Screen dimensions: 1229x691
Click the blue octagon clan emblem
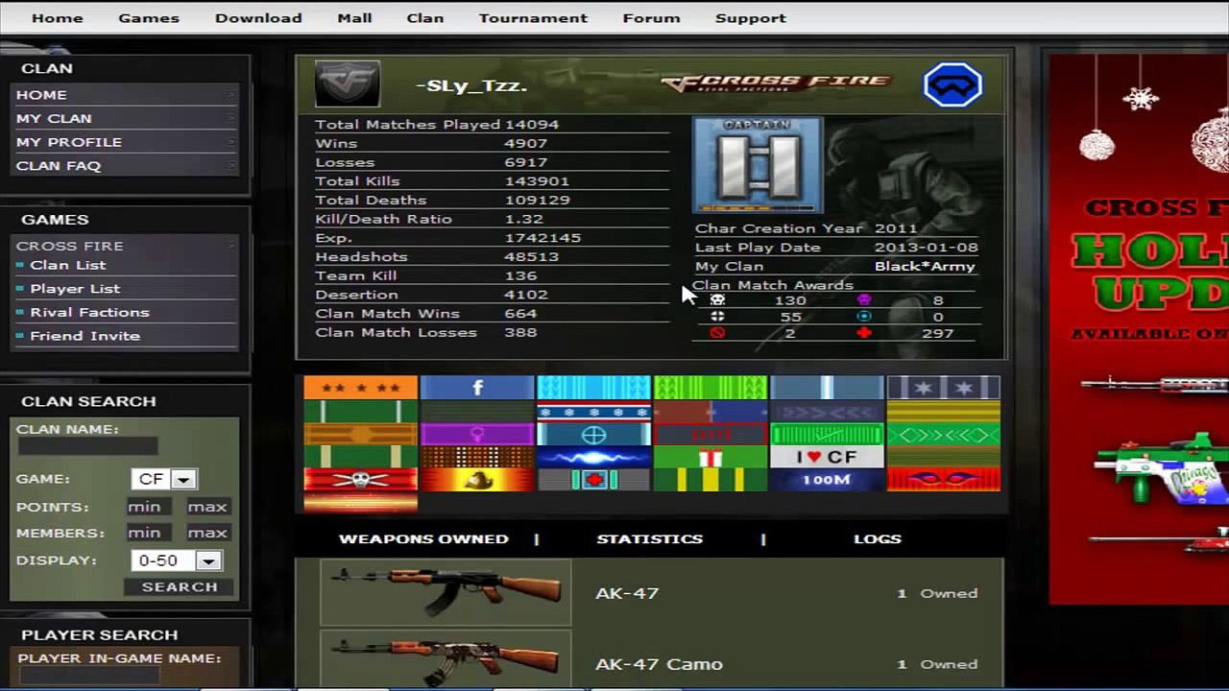(x=952, y=84)
